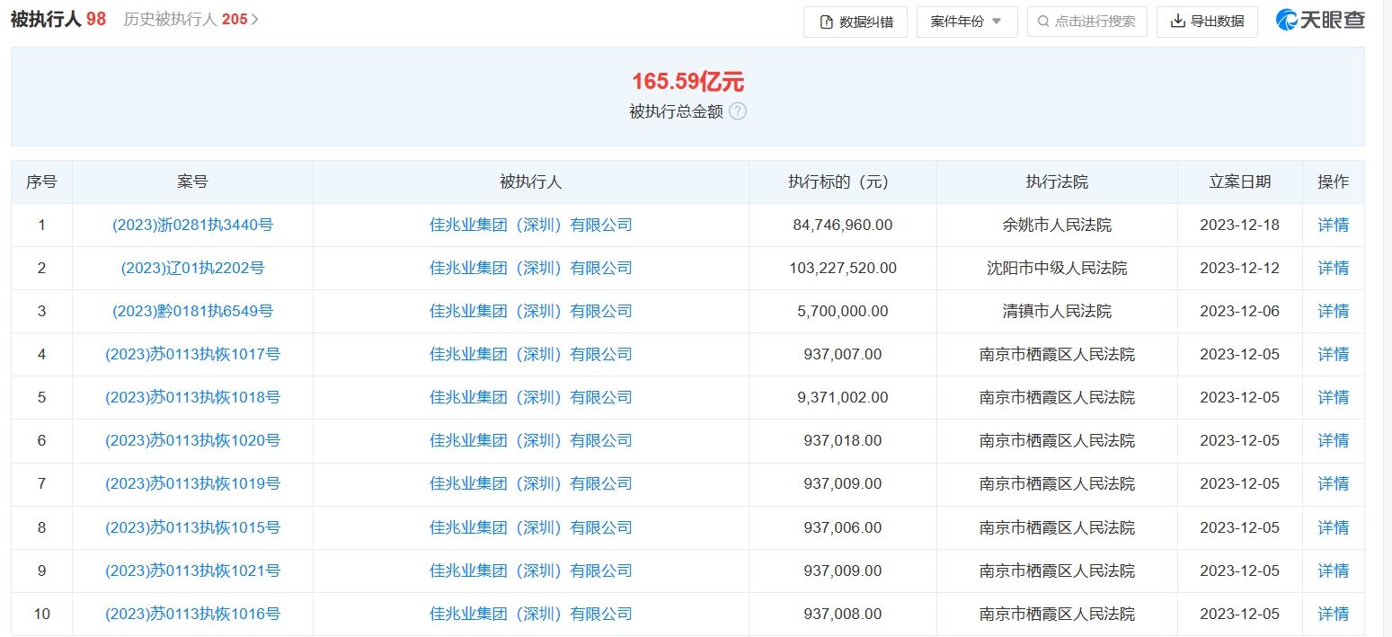The image size is (1392, 637).
Task: Open case (2023)苏0113执恢1019号
Action: [x=192, y=484]
